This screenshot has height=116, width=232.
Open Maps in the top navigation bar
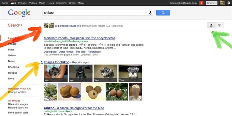point(42,3)
